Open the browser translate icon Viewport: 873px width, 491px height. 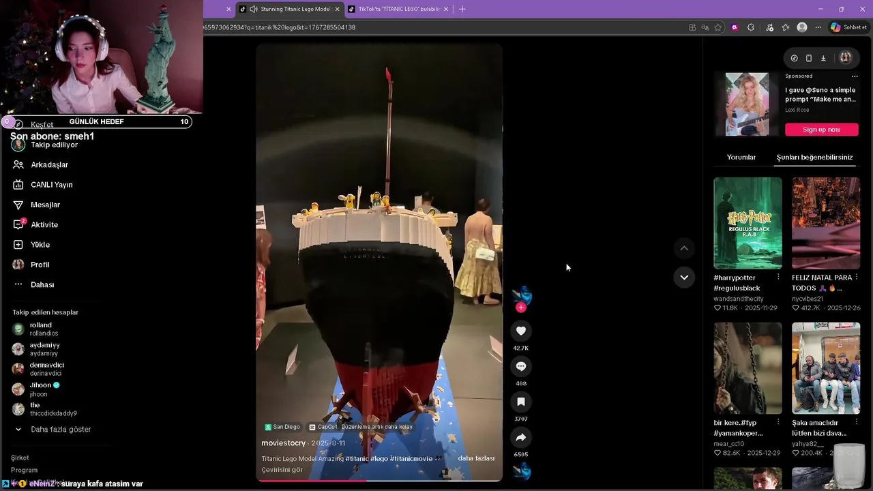[705, 27]
